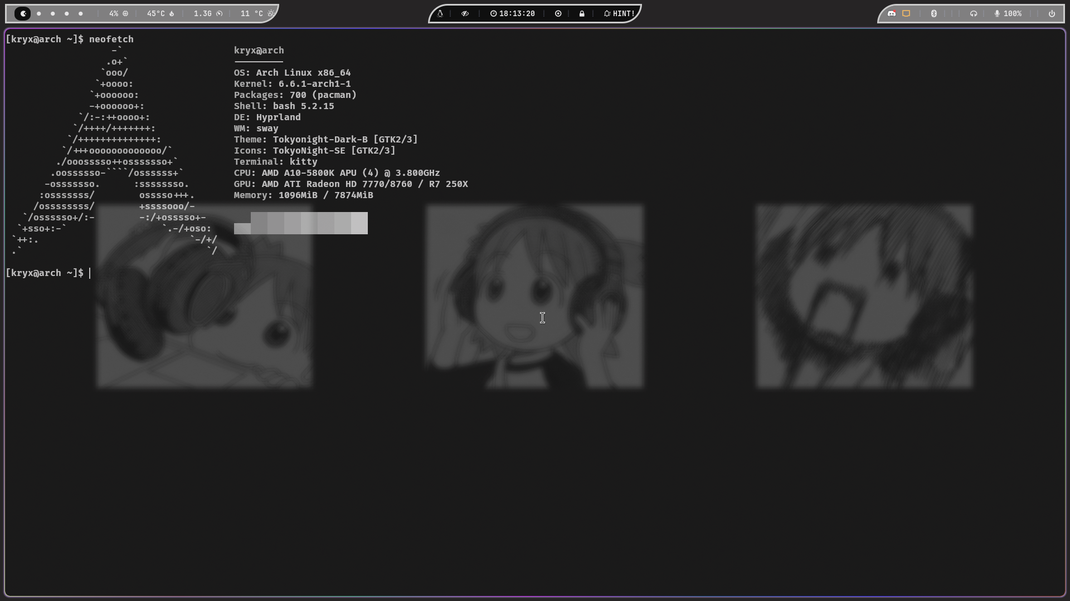Click the brightest neofetch color block
1070x601 pixels.
click(359, 223)
